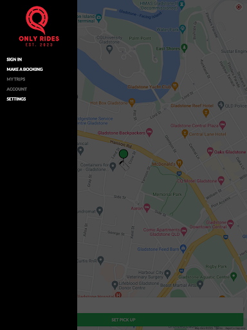Tap the East Shores park marker
The image size is (247, 330).
(184, 48)
